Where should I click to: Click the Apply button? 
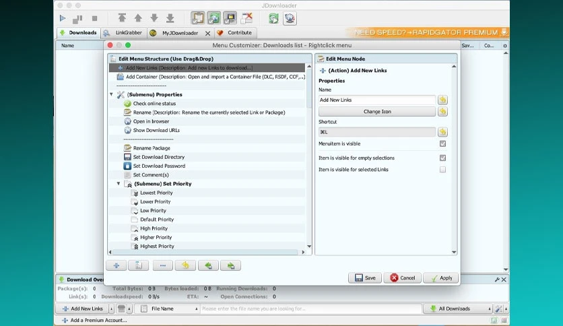pyautogui.click(x=441, y=278)
